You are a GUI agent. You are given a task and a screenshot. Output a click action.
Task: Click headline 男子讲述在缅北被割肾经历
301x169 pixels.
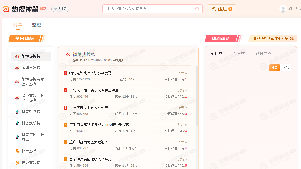coord(91,159)
